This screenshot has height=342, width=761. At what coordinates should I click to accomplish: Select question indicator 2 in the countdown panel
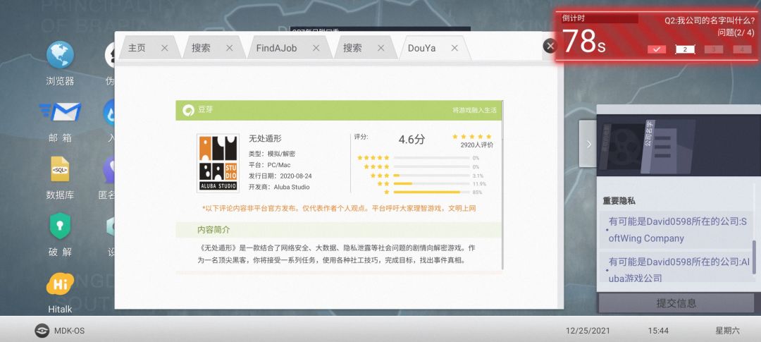pos(686,49)
